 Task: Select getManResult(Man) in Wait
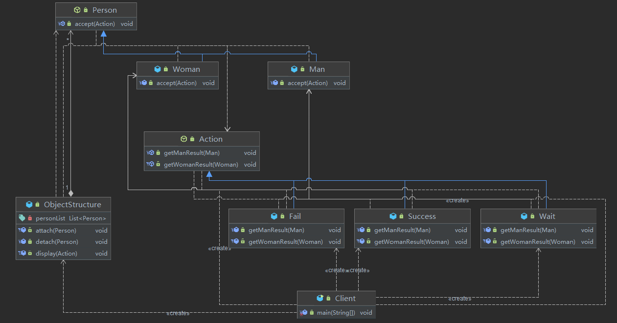click(x=538, y=230)
